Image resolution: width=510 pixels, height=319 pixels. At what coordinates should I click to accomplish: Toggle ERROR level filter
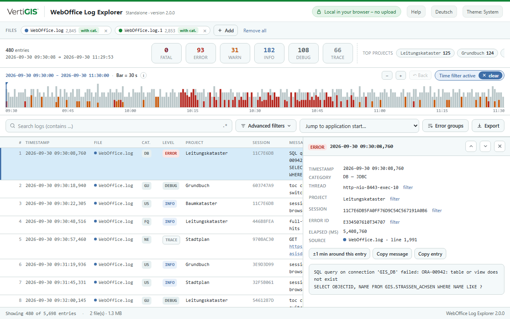click(x=200, y=53)
